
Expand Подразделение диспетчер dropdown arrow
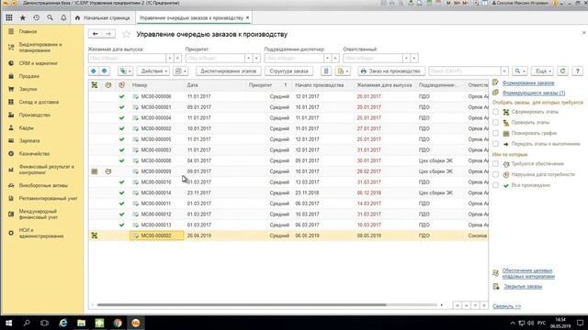click(327, 59)
